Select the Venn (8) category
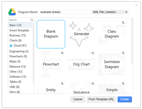The image size is (142, 109). 14,92
